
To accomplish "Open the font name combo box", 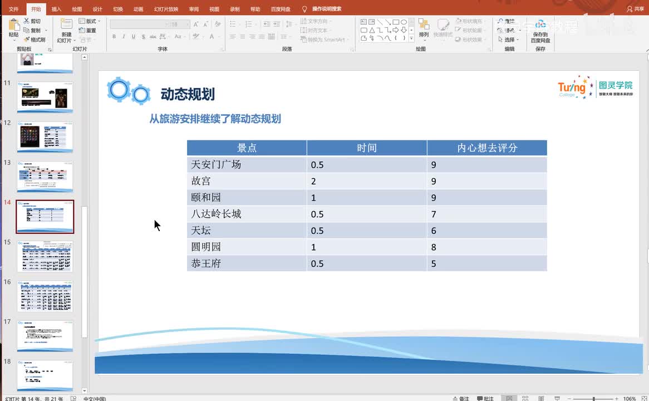I will (140, 25).
